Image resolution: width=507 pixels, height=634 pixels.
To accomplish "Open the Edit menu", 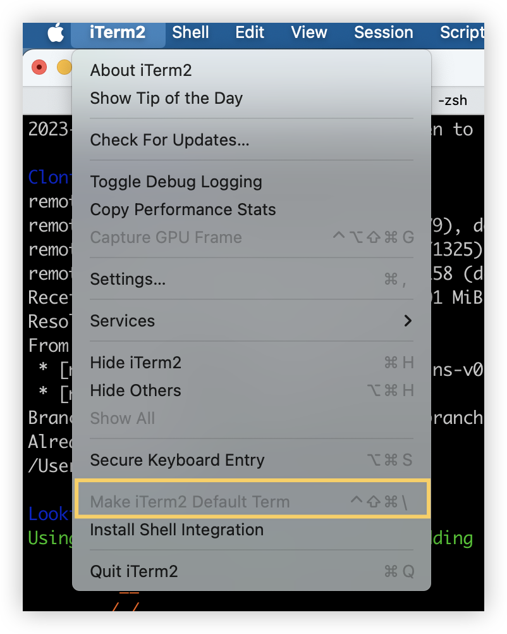I will coord(250,32).
